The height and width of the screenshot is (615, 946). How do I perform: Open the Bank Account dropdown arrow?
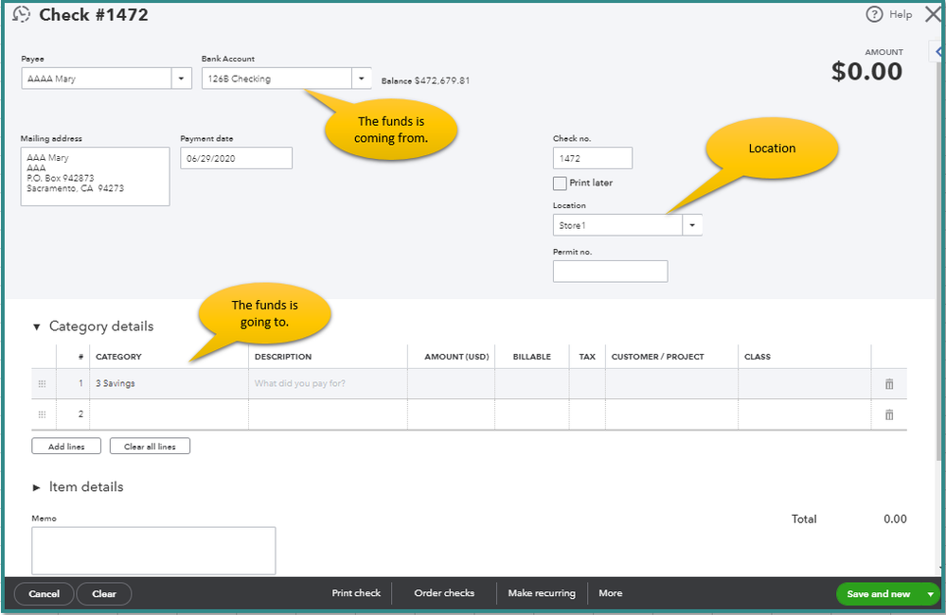tap(362, 79)
